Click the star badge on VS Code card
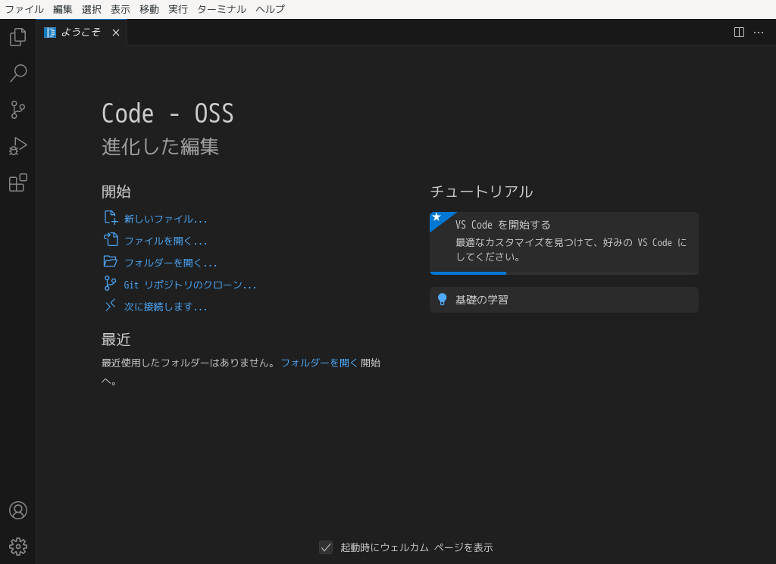The width and height of the screenshot is (776, 564). point(436,217)
